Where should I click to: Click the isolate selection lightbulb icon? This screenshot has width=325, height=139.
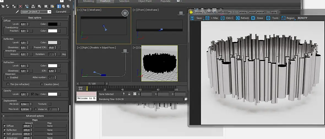coord(124,94)
